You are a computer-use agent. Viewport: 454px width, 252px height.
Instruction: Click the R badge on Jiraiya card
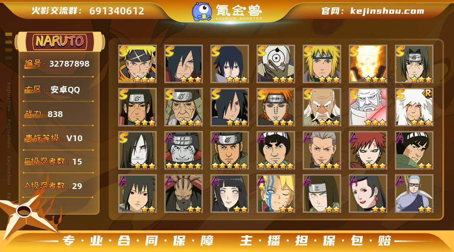tap(428, 93)
